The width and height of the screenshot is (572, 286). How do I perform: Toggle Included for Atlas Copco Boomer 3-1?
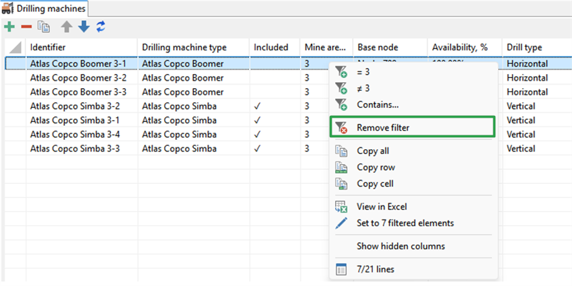(275, 64)
